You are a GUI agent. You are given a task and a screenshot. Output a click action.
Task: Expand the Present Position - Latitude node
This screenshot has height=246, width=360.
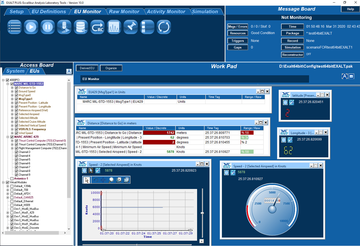[12, 103]
